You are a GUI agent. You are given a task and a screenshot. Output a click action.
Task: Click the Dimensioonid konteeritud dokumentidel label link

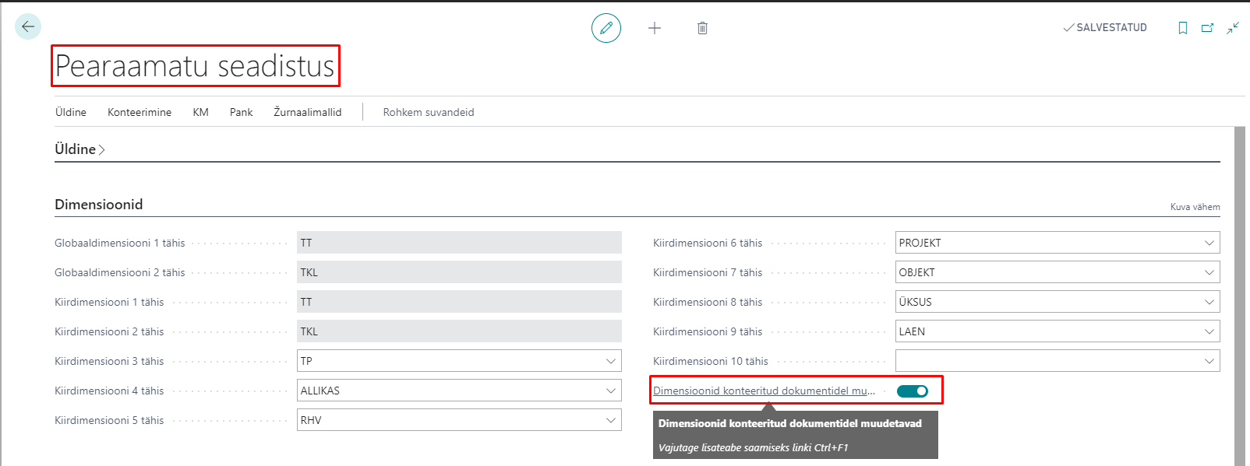pos(764,391)
